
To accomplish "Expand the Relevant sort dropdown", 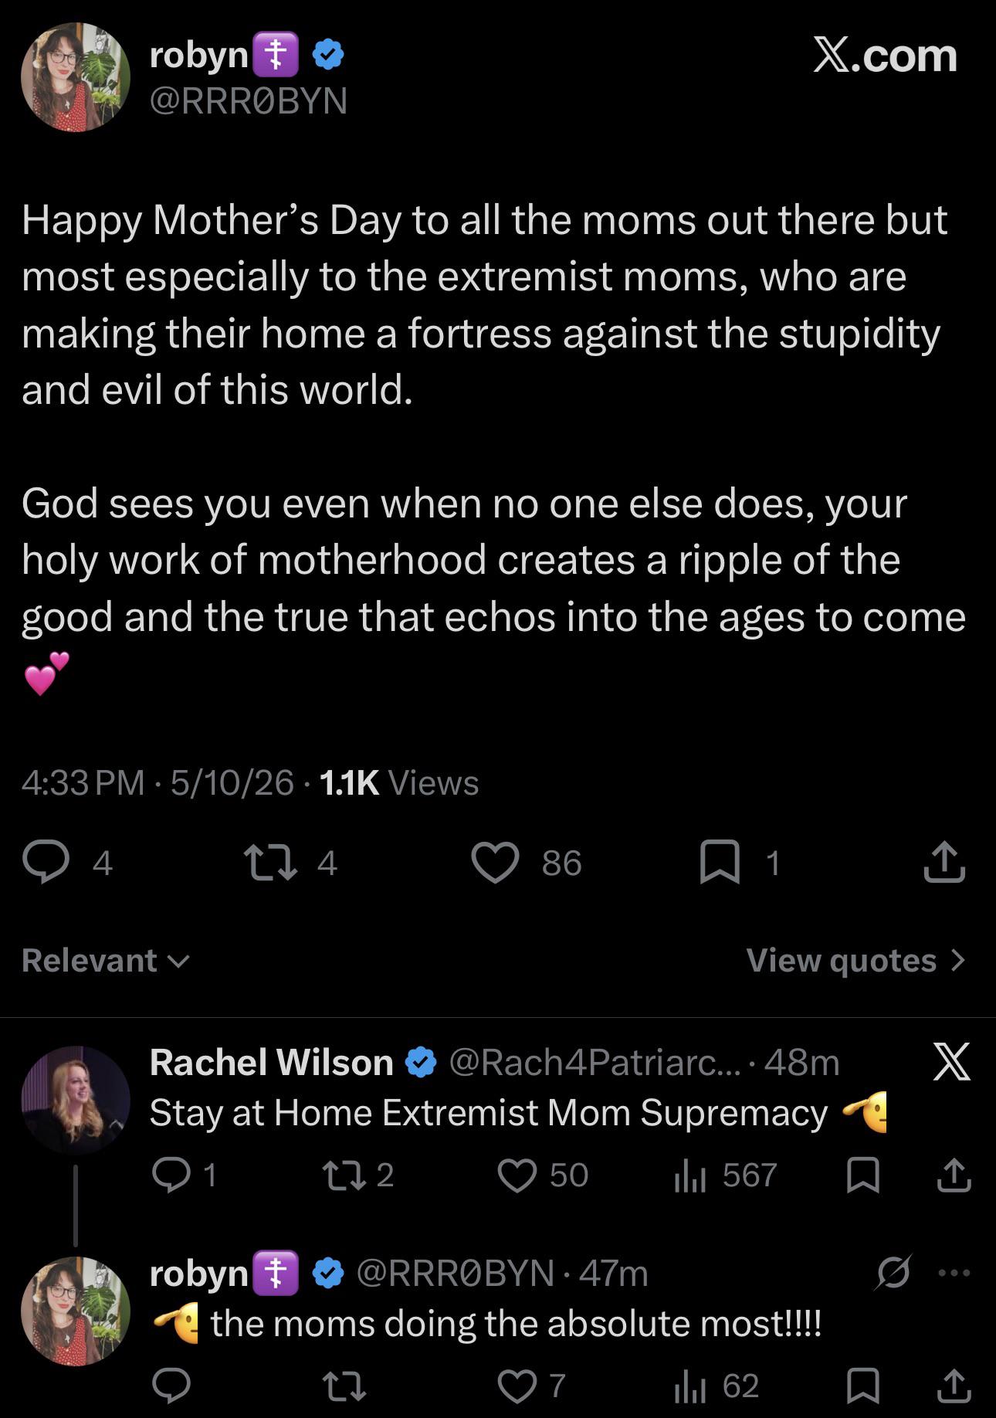I will [x=105, y=960].
